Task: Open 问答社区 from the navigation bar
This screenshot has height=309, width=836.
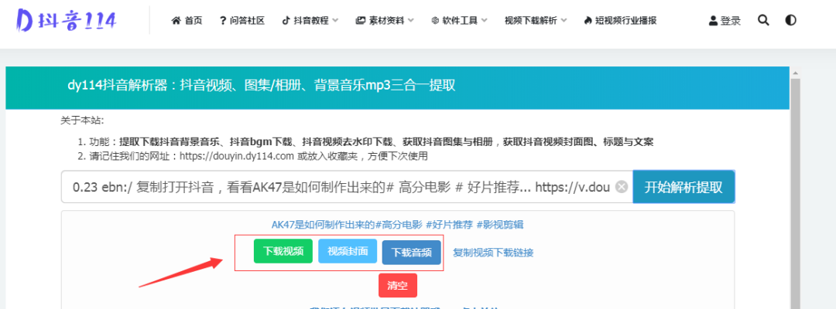Action: [x=242, y=21]
